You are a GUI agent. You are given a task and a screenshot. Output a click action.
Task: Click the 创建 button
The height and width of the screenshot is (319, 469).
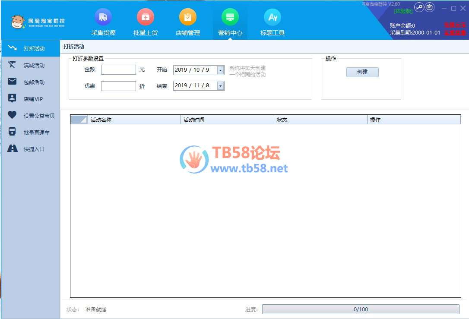point(362,72)
